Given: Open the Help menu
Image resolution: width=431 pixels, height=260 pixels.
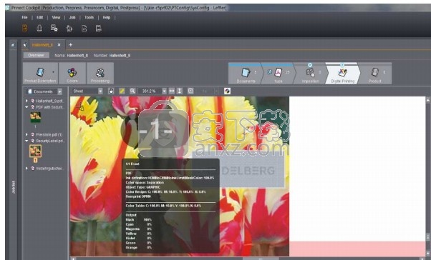Looking at the screenshot, I should 107,17.
